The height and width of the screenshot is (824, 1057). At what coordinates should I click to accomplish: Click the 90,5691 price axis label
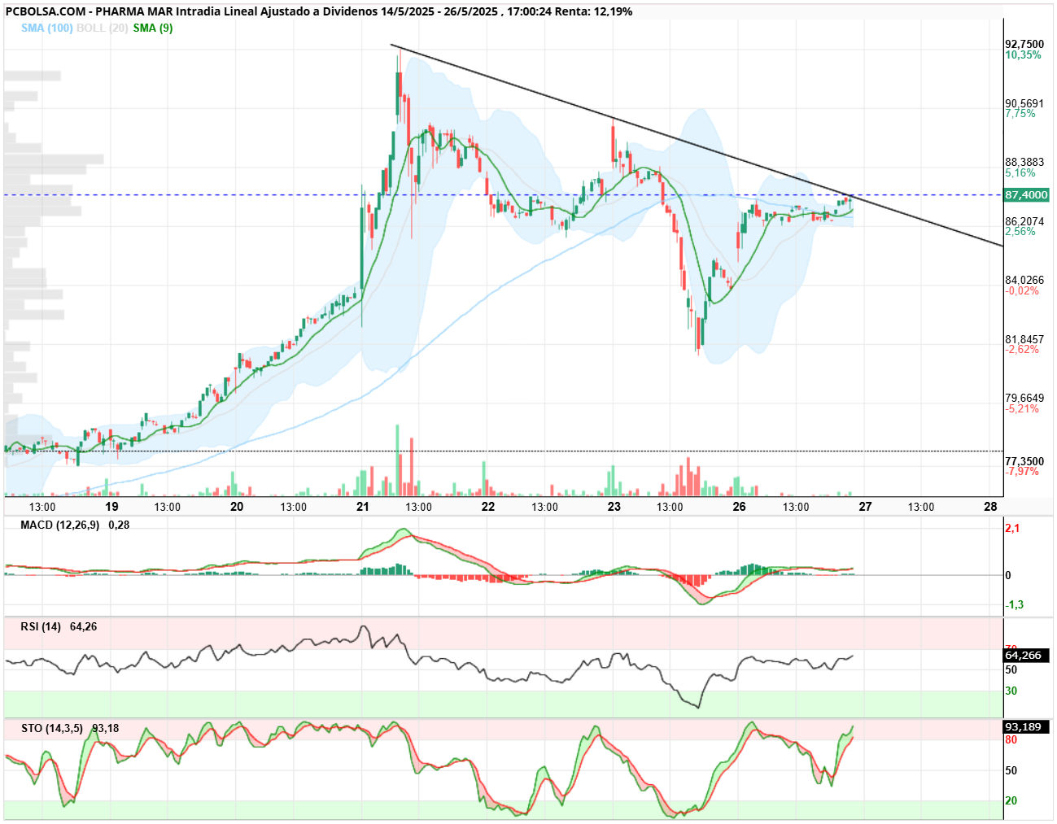1024,103
